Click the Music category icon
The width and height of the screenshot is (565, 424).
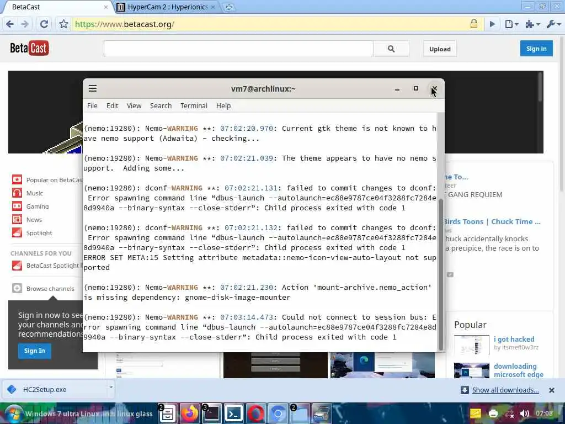pos(17,193)
